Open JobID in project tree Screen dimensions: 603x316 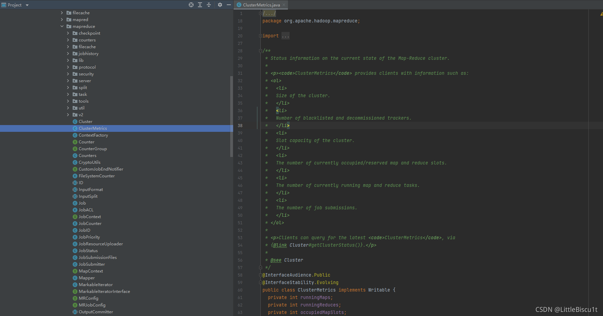(x=84, y=230)
